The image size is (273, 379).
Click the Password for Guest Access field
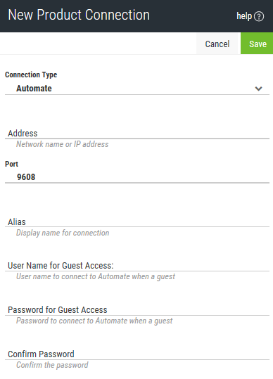coord(137,310)
